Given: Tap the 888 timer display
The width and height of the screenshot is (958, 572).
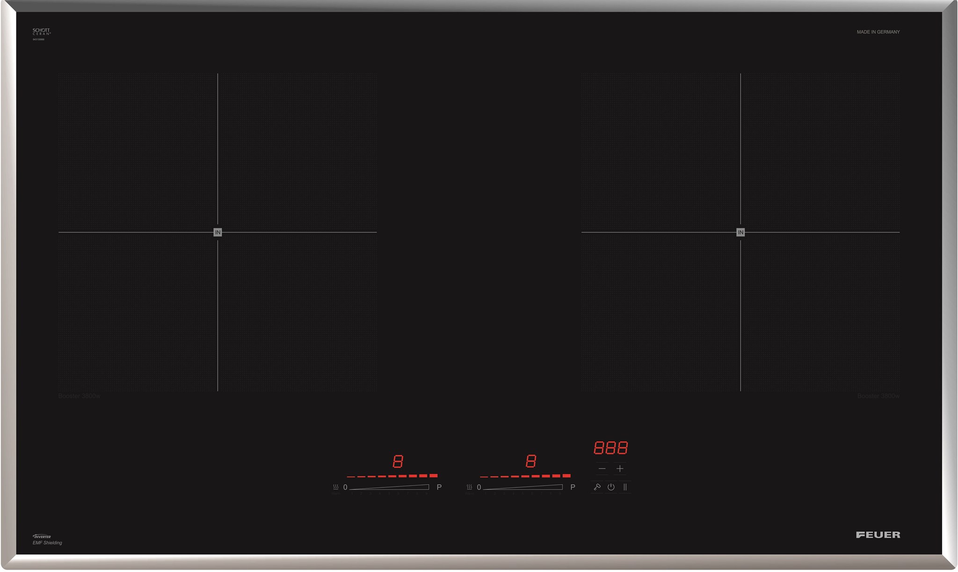Looking at the screenshot, I should tap(610, 448).
